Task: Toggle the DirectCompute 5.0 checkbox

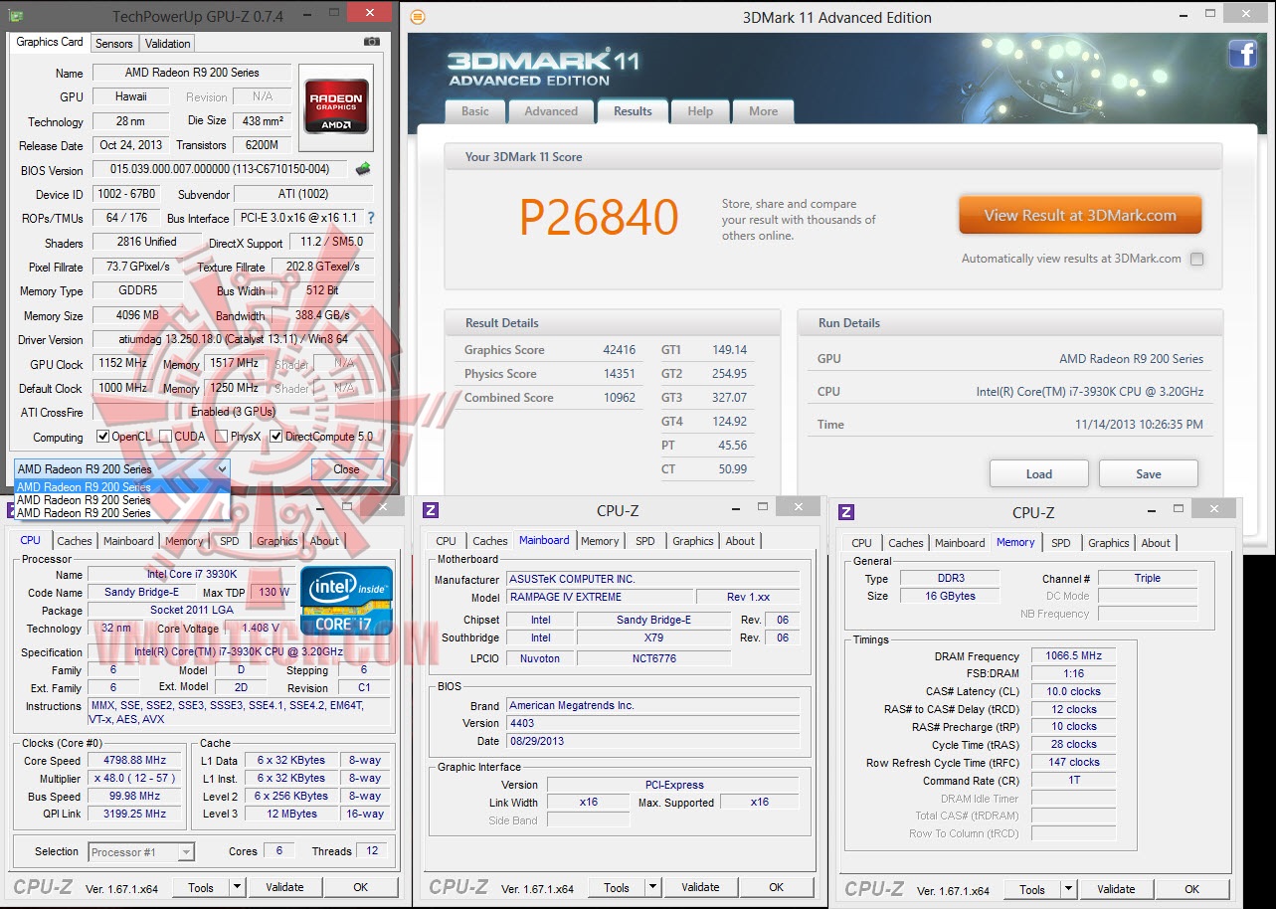Action: 275,437
